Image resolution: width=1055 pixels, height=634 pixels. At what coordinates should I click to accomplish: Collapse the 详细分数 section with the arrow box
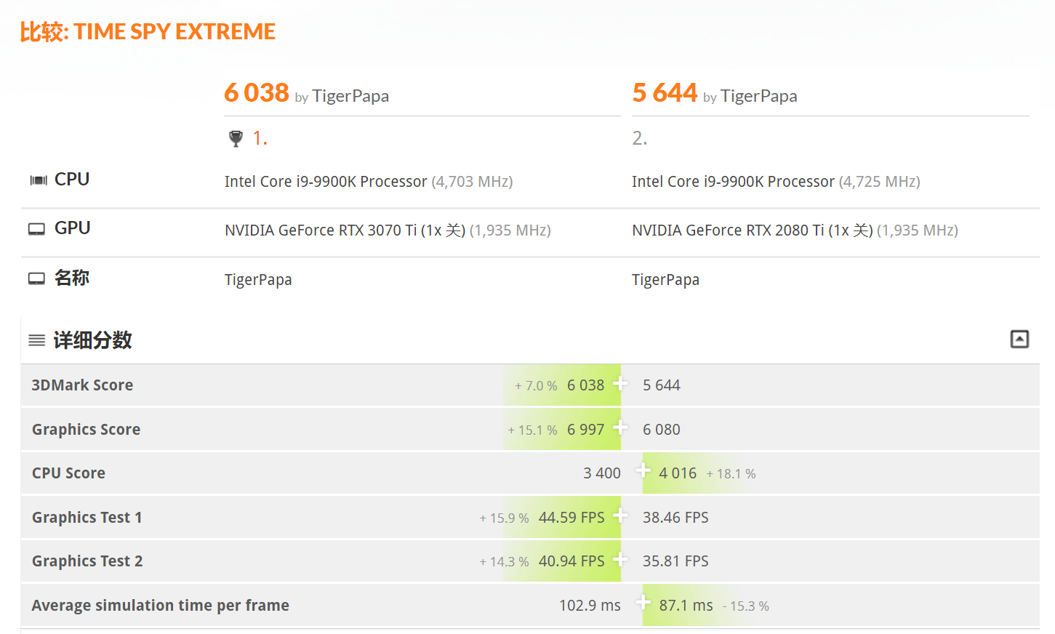[1019, 339]
